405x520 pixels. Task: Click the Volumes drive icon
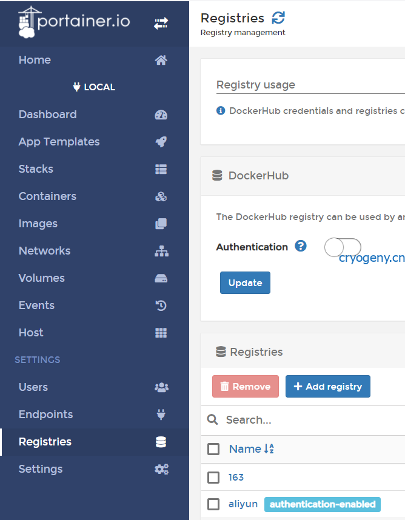[x=161, y=278]
